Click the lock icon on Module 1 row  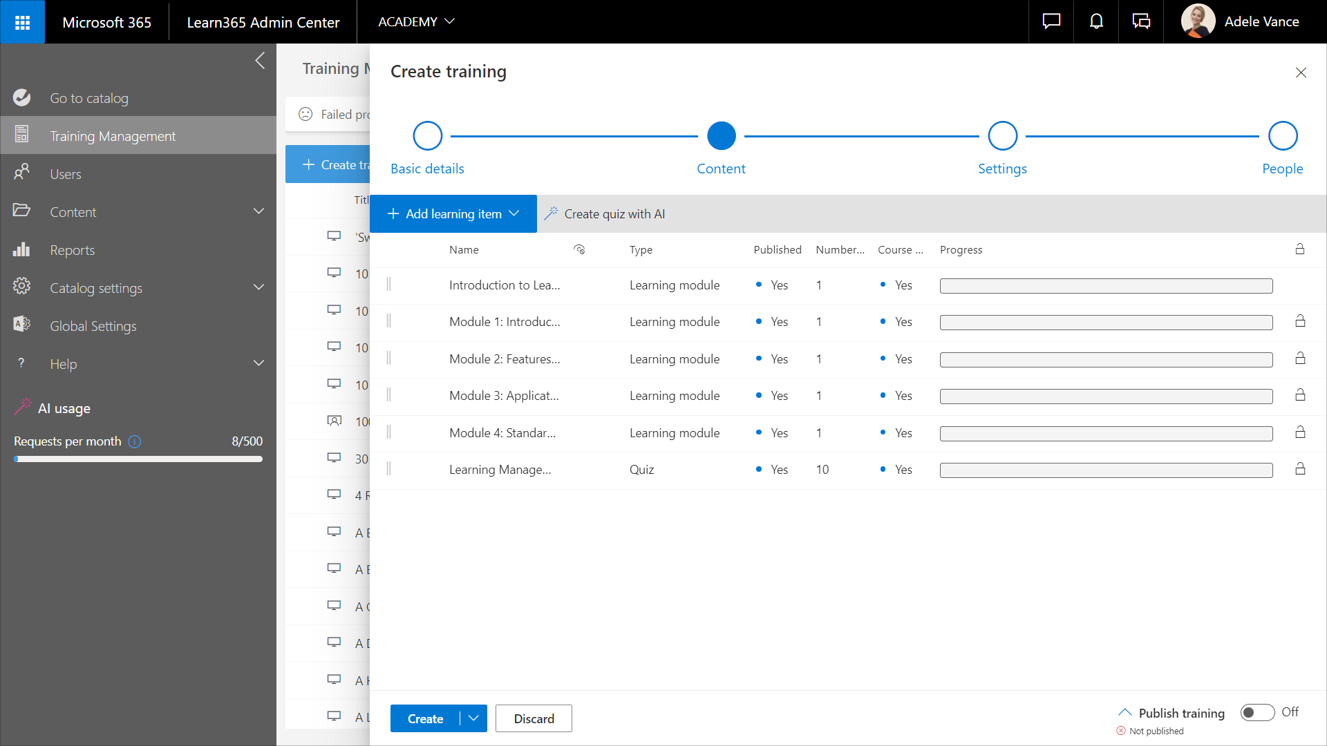1300,321
